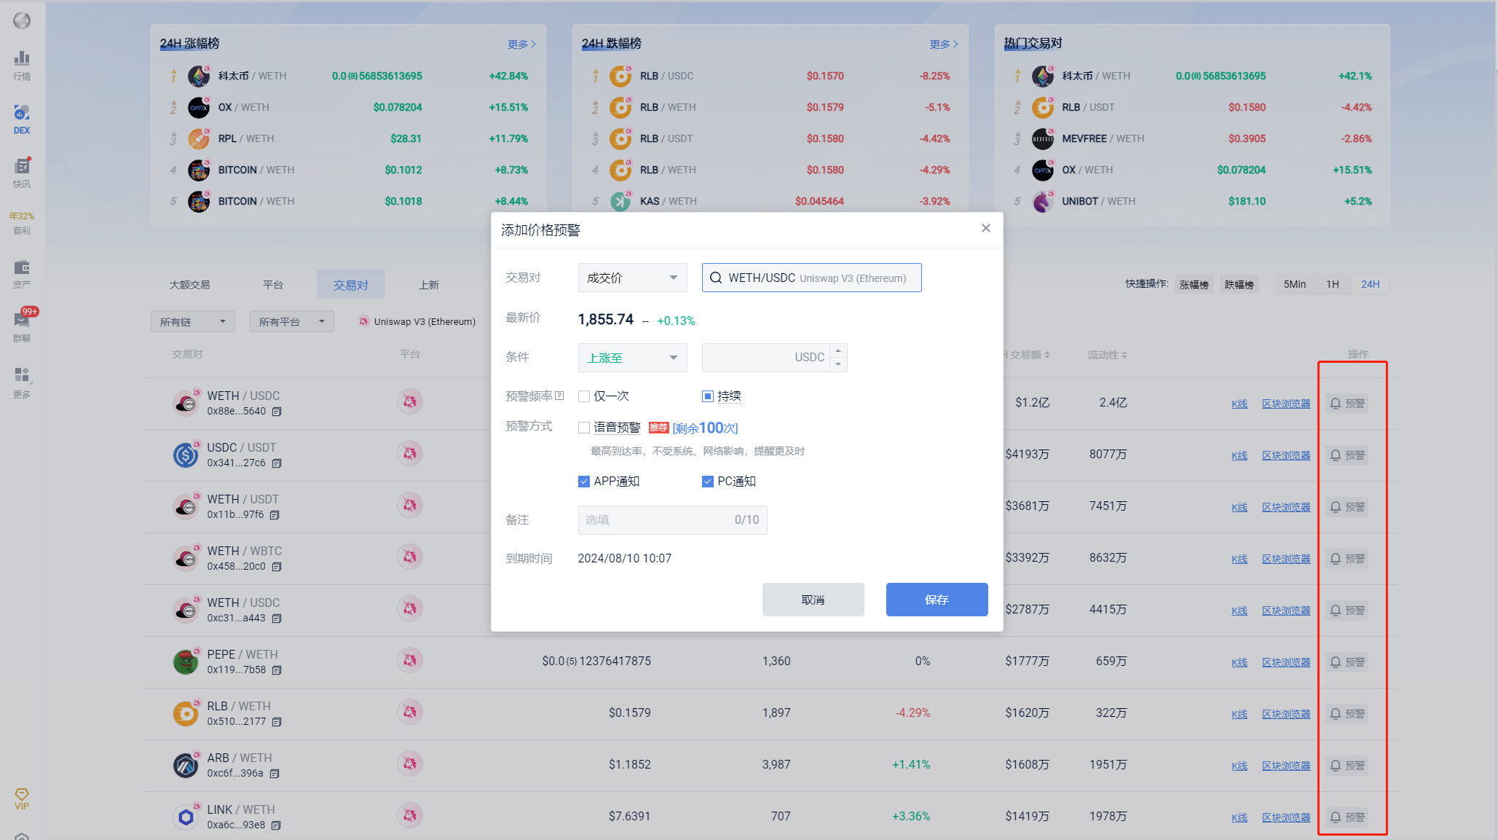1498x840 pixels.
Task: Open the 套利 年32% sidebar item
Action: click(22, 223)
